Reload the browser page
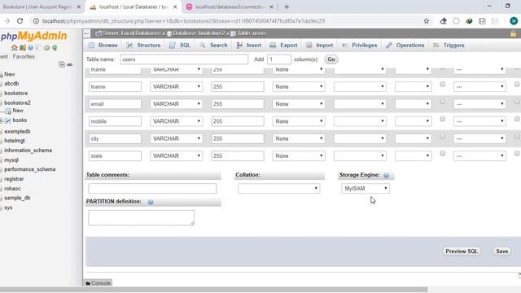The image size is (521, 293). pyautogui.click(x=20, y=21)
